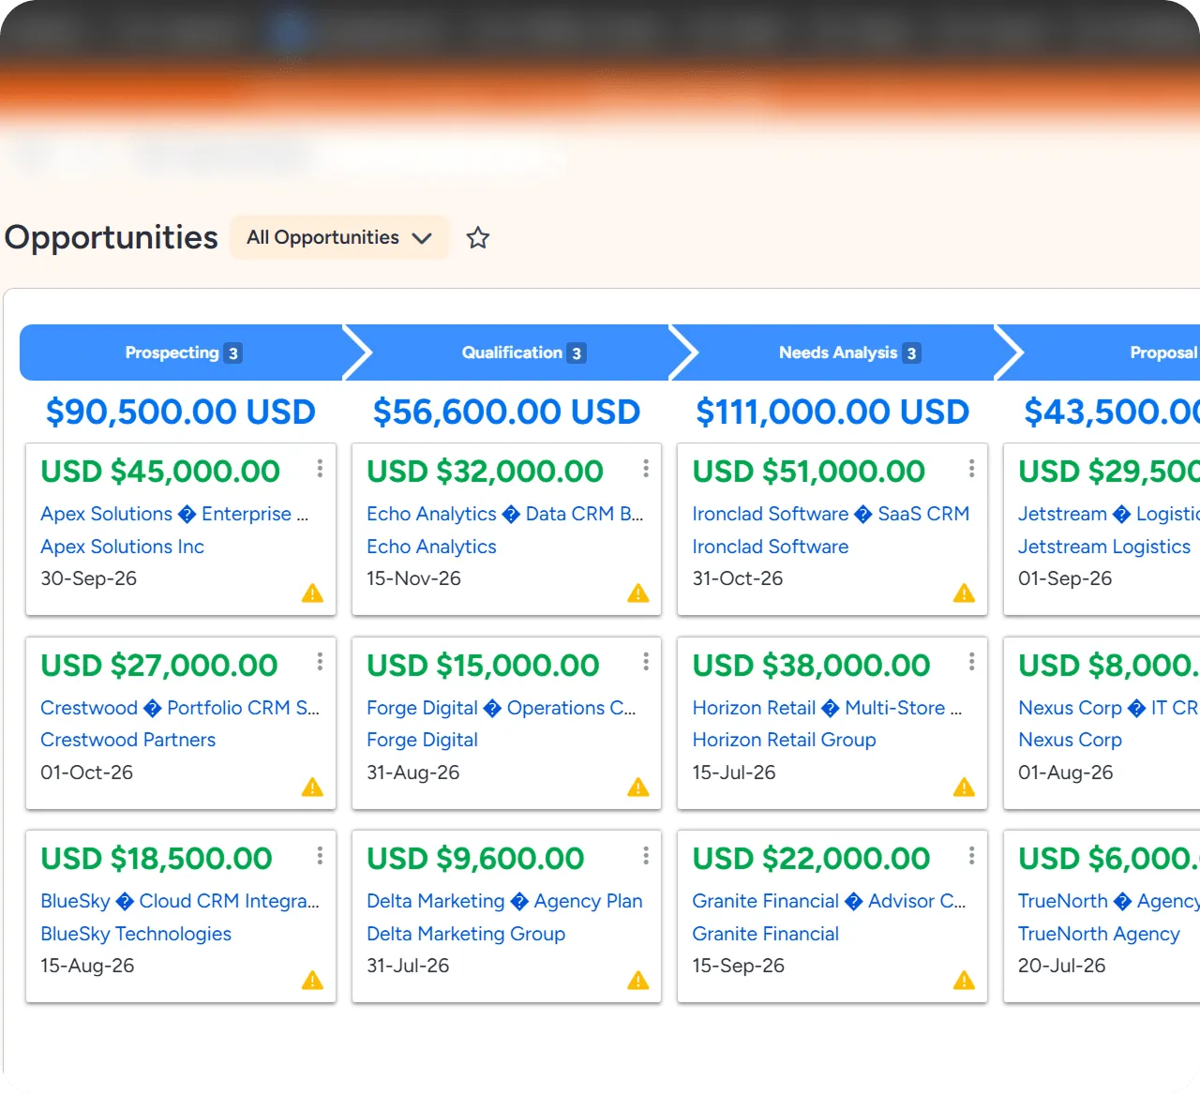Click warning icon on Forge Digital card
The height and width of the screenshot is (1095, 1200).
point(638,787)
